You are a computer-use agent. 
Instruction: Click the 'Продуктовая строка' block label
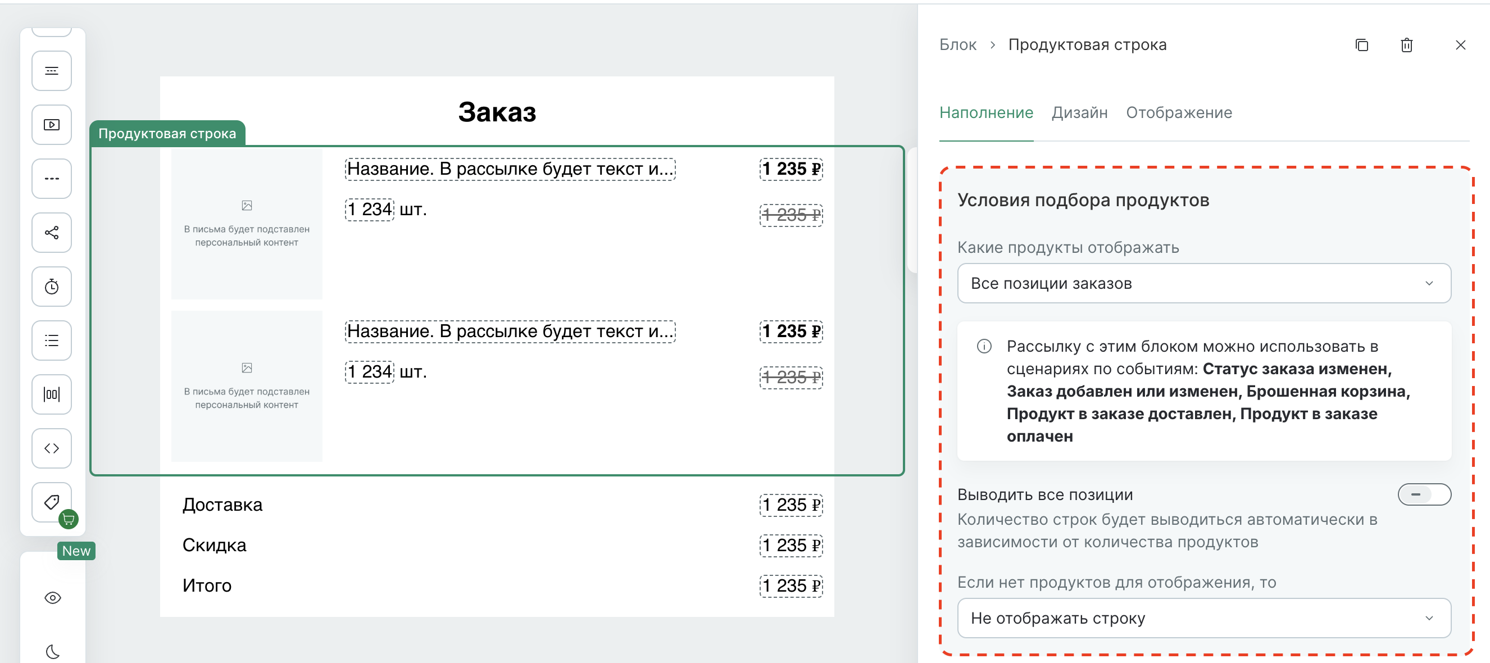pyautogui.click(x=167, y=133)
